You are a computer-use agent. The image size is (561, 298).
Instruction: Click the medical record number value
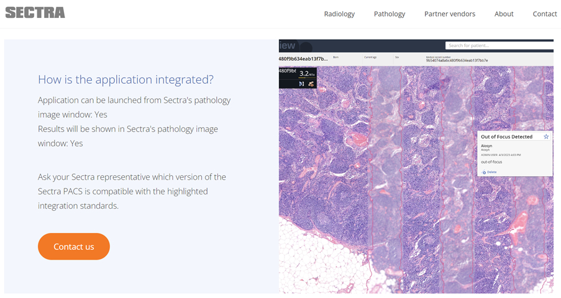(457, 61)
